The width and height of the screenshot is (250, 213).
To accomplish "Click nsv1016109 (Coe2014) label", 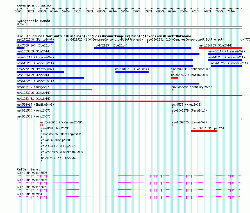I will coord(34,75).
